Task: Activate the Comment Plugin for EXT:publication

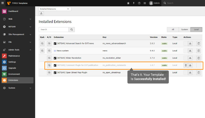Action: tap(49, 65)
